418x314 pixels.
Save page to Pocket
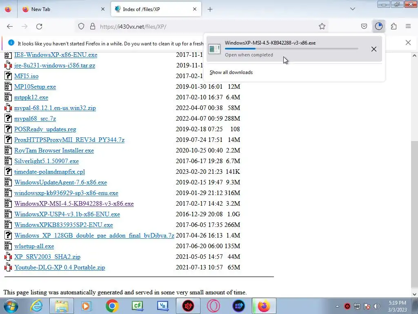tap(364, 27)
